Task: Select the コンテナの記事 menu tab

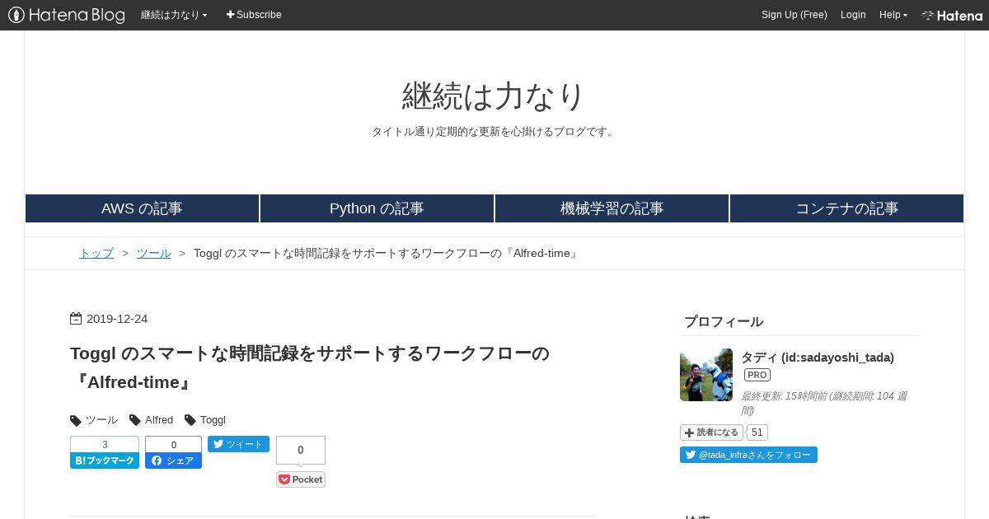Action: tap(846, 208)
